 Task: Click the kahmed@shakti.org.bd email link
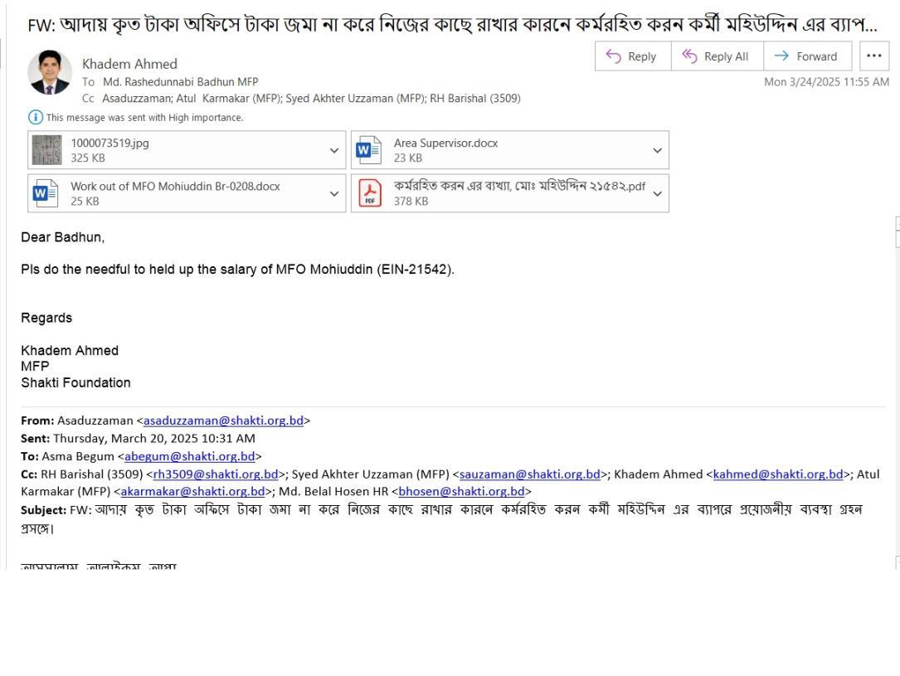[778, 474]
